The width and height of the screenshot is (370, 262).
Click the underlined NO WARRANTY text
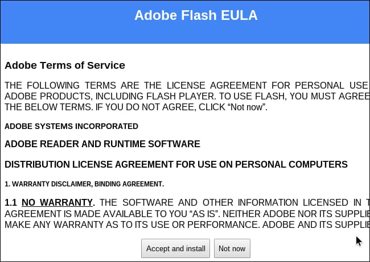(x=57, y=202)
